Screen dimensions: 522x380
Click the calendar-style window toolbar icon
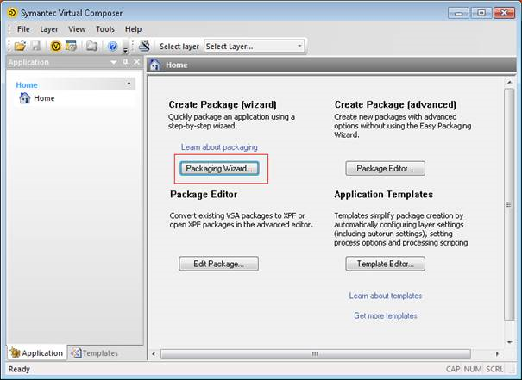[71, 46]
